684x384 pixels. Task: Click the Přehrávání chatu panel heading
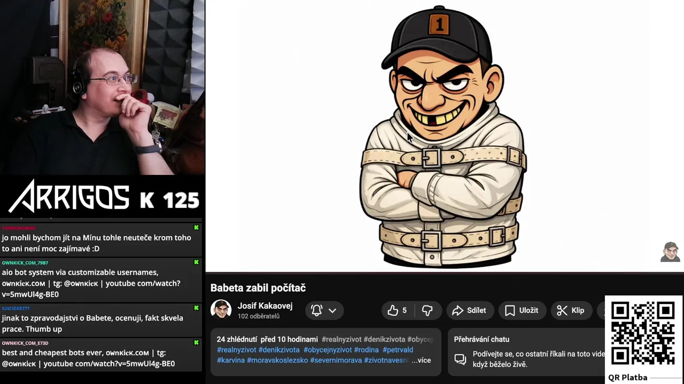481,339
